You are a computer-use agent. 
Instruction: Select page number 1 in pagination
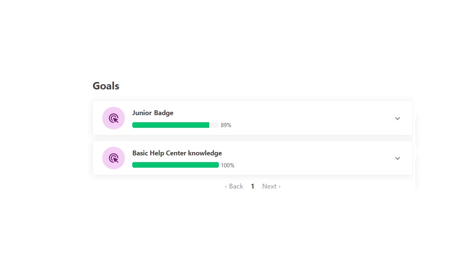point(253,186)
